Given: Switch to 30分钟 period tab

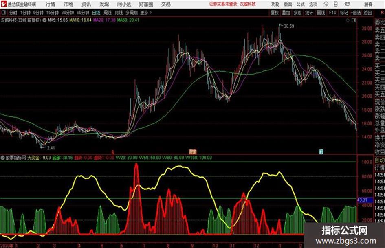Looking at the screenshot, I should [68, 13].
